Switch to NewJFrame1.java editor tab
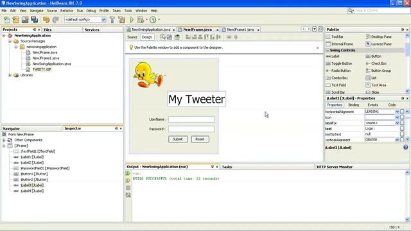 (x=240, y=30)
